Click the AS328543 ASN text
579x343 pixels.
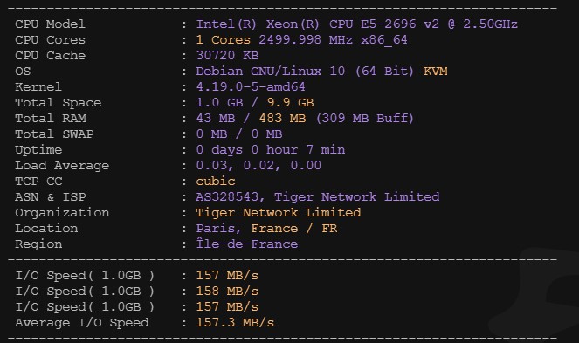[x=227, y=196]
